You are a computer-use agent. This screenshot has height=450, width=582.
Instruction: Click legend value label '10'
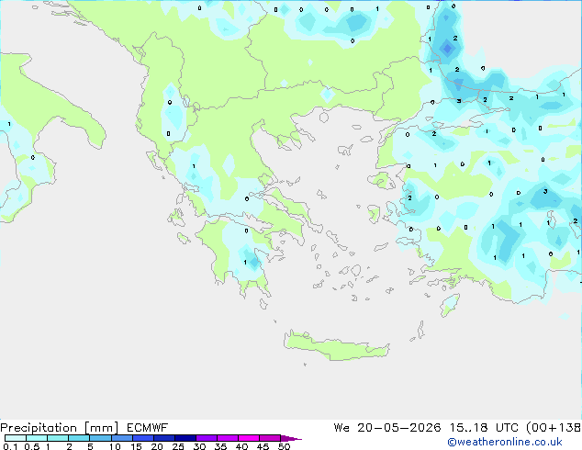tap(115, 446)
